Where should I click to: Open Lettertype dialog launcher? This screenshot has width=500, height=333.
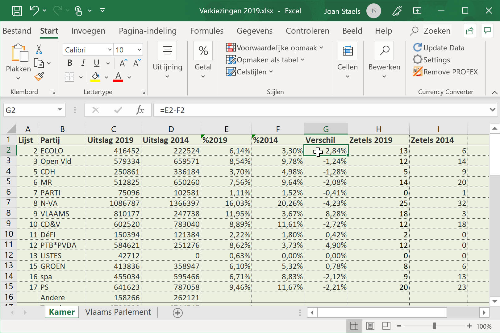coord(143,92)
